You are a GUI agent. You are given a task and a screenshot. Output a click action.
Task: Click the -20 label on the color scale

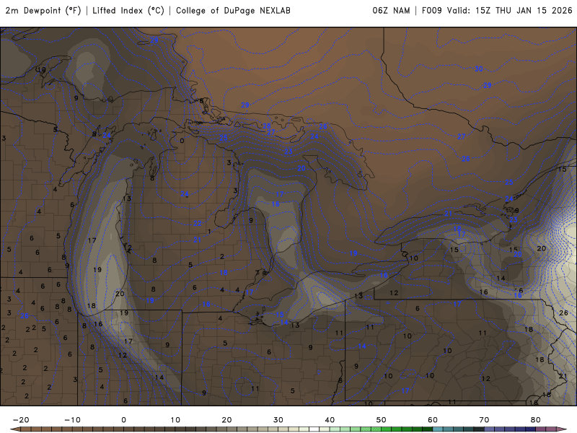click(21, 420)
